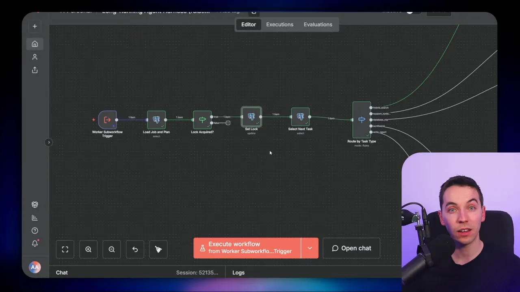Select the Next Task node
The height and width of the screenshot is (292, 520).
tap(300, 118)
